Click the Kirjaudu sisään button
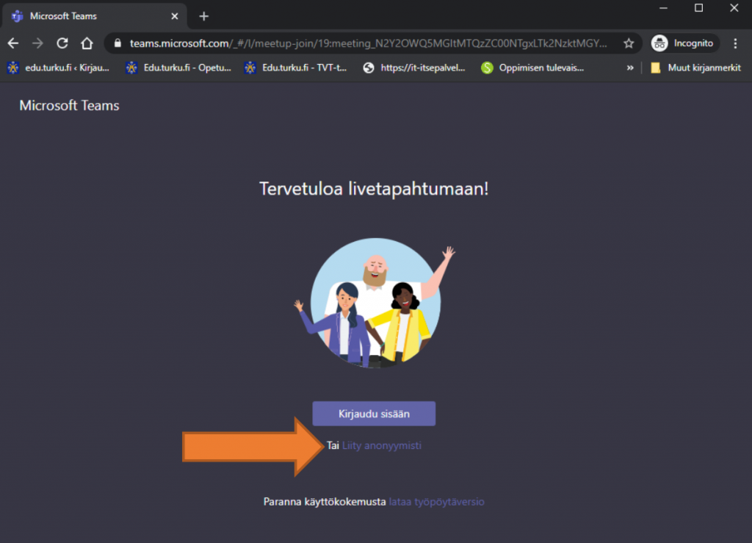Image resolution: width=752 pixels, height=543 pixels. click(x=374, y=414)
